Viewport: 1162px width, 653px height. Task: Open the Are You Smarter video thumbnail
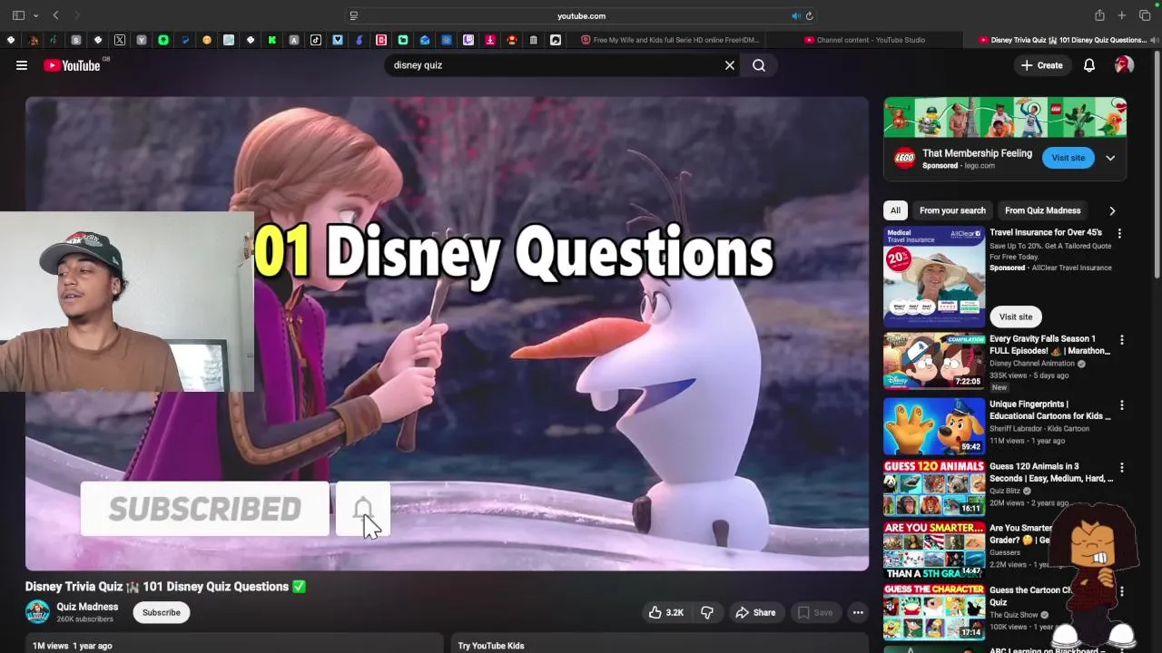coord(934,550)
